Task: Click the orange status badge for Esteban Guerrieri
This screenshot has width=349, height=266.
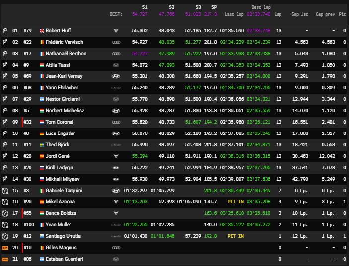Action: (5, 259)
